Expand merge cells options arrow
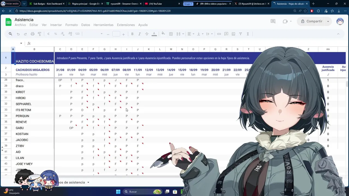This screenshot has height=196, width=349. click(x=183, y=34)
